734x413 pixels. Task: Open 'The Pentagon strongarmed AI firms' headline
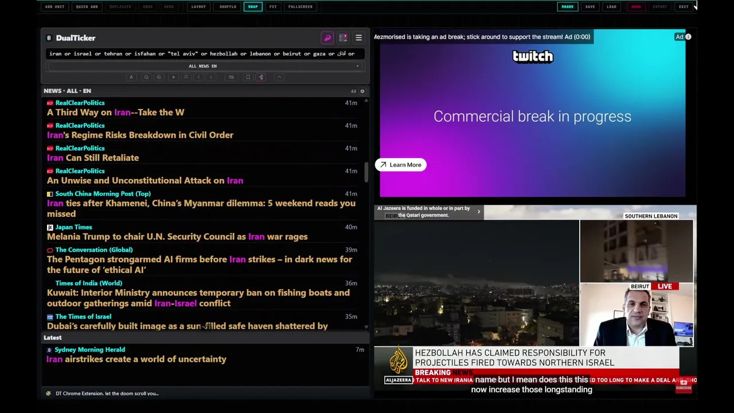(200, 264)
